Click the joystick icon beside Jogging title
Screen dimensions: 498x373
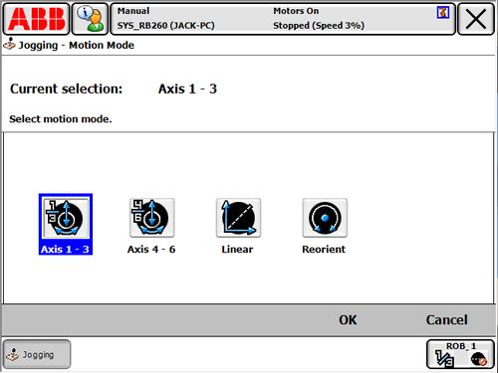pyautogui.click(x=9, y=44)
